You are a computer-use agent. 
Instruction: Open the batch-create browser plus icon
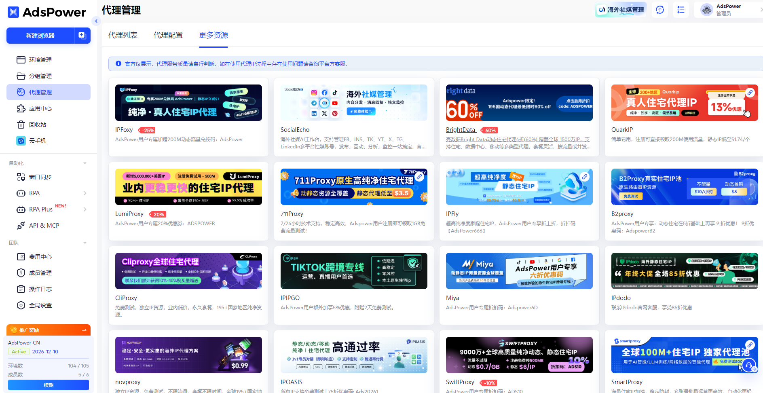click(82, 36)
